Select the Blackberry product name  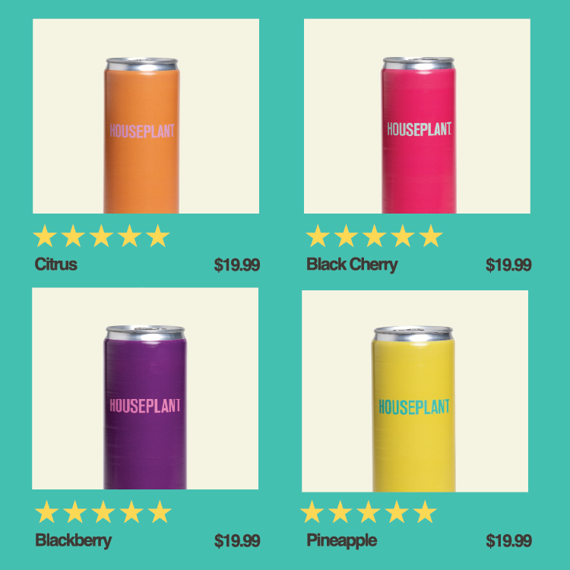pos(73,540)
